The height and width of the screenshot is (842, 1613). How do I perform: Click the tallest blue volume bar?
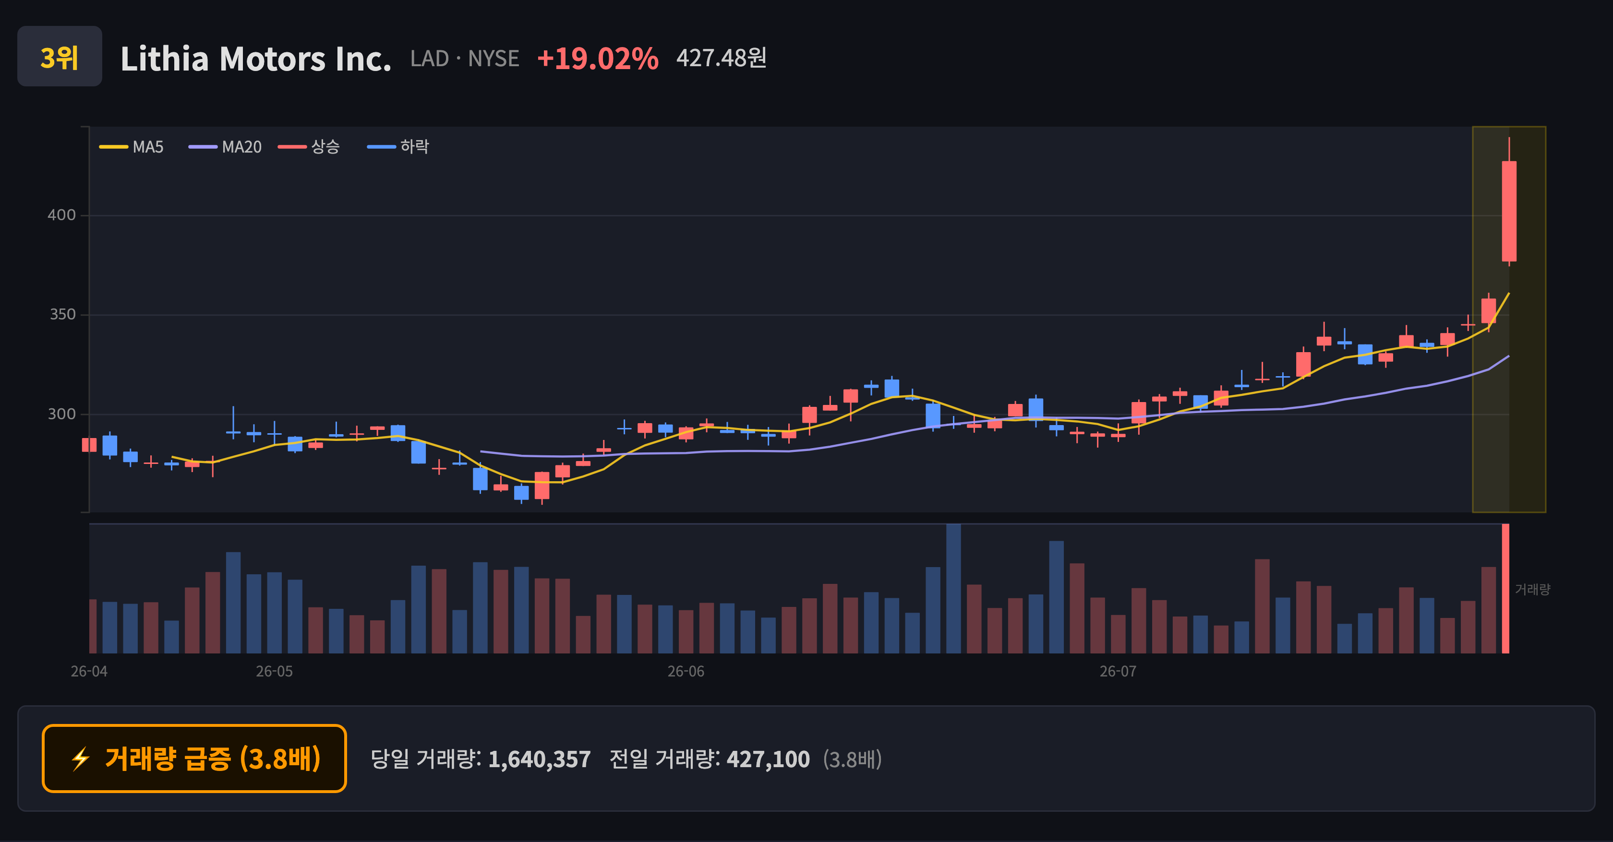coord(953,589)
